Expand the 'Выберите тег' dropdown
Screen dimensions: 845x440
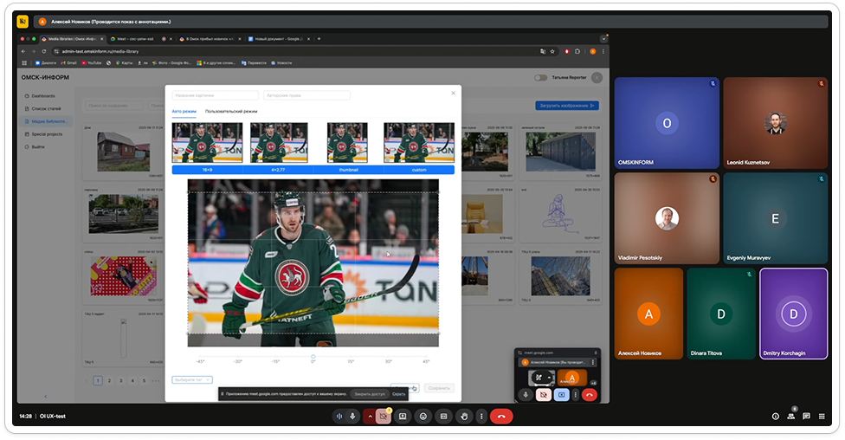192,379
